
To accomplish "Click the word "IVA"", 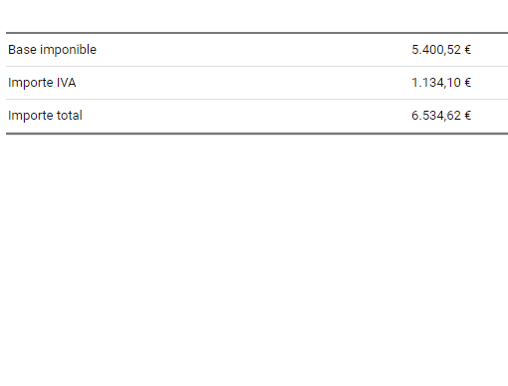I will click(x=66, y=83).
